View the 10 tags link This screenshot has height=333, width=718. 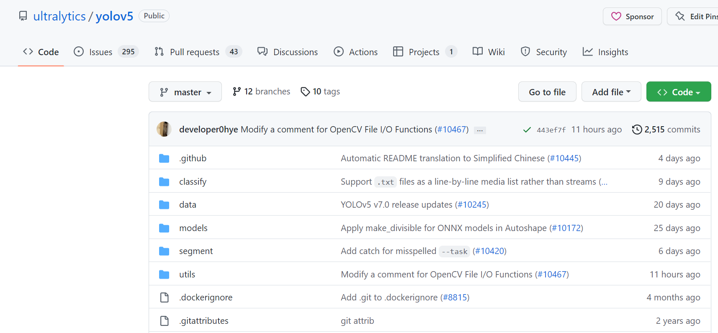coord(320,92)
